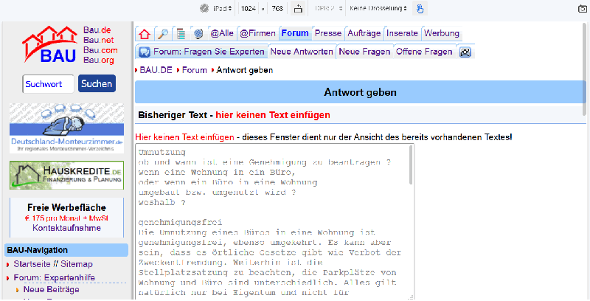Image resolution: width=590 pixels, height=301 pixels.
Task: Click the rotate device orientation icon
Action: 298,8
